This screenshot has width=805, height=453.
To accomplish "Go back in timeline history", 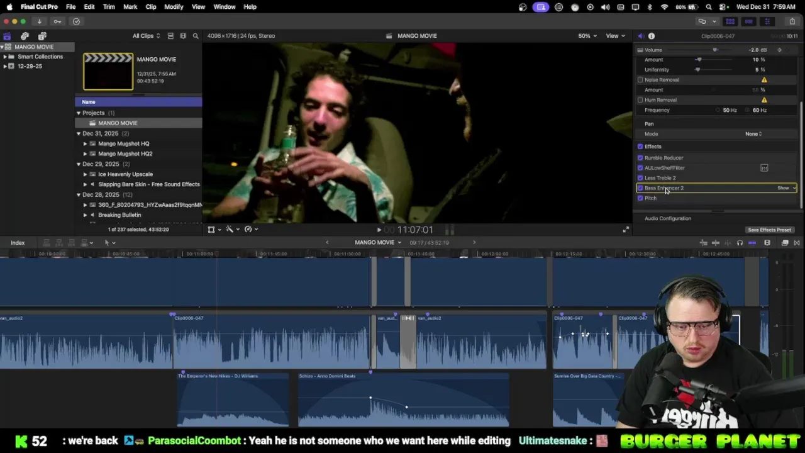I will [x=327, y=243].
